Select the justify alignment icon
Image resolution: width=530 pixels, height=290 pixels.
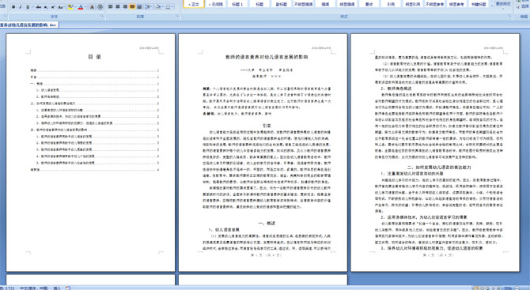132,6
